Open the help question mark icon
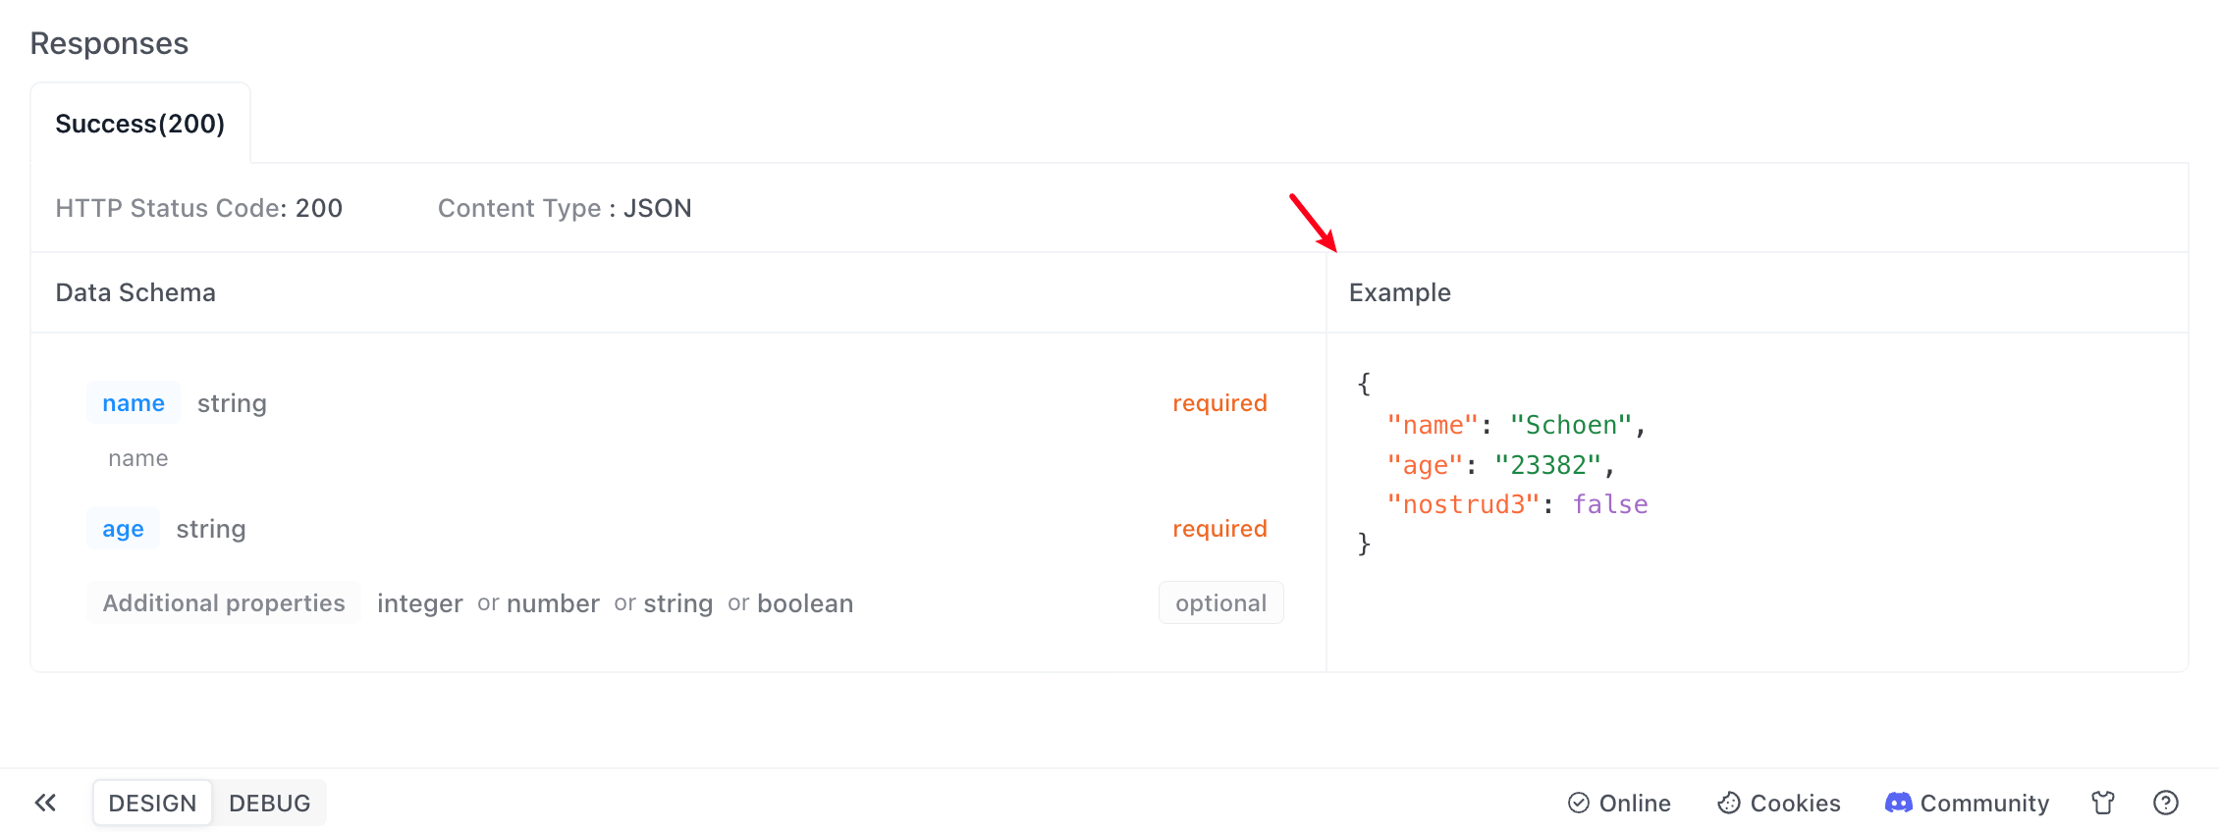 [2165, 803]
